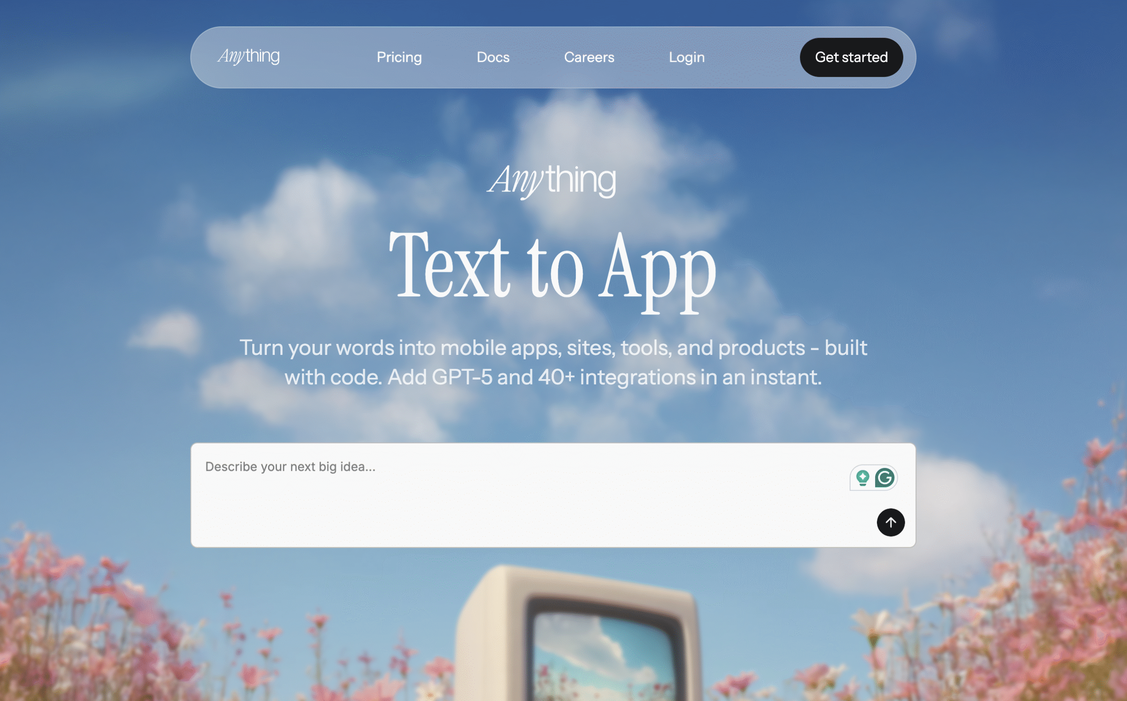The width and height of the screenshot is (1127, 701).
Task: Open Pricing from the navbar links
Action: pyautogui.click(x=399, y=57)
